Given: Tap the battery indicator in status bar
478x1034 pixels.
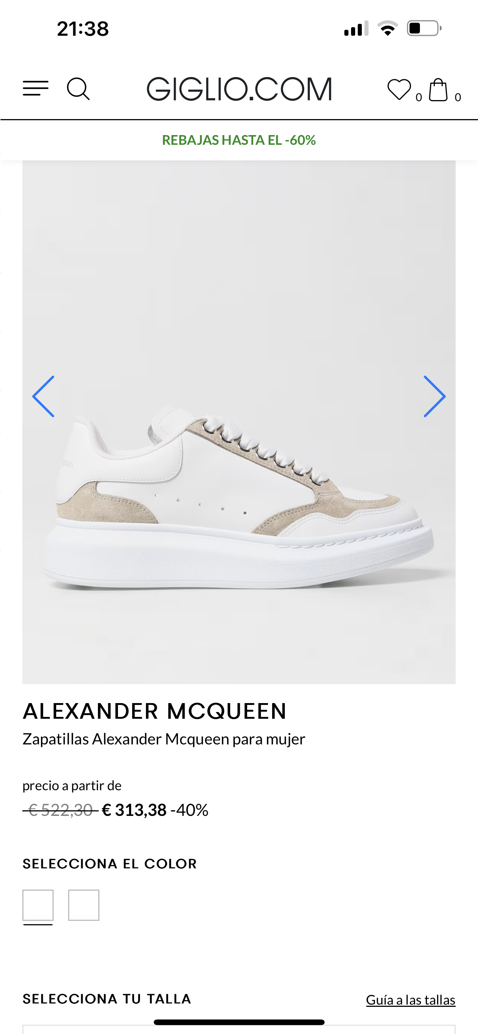Looking at the screenshot, I should (424, 28).
